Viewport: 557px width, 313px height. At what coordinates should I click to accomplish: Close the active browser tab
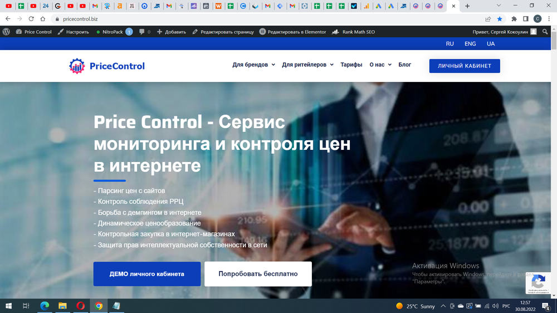[x=453, y=6]
